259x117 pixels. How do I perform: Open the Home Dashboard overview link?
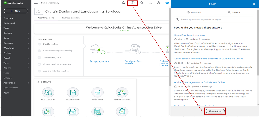[x=189, y=35]
